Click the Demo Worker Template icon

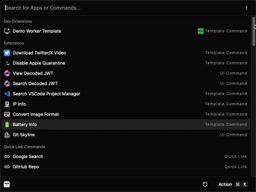pyautogui.click(x=7, y=31)
